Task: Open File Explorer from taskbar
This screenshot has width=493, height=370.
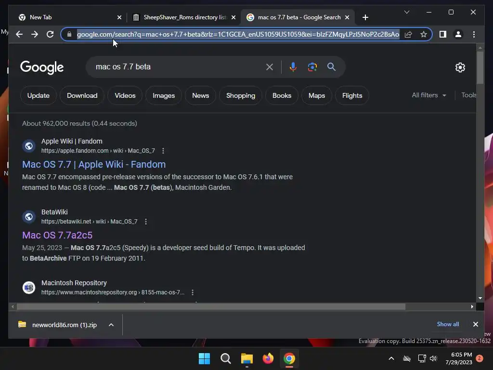Action: tap(247, 358)
